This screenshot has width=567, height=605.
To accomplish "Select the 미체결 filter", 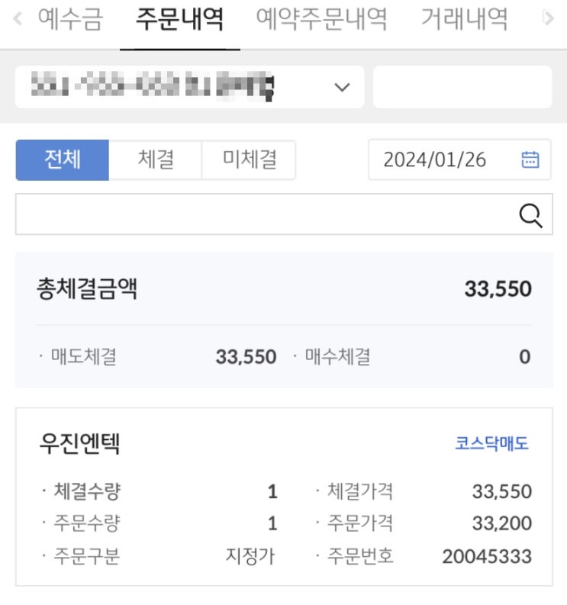I will (249, 159).
